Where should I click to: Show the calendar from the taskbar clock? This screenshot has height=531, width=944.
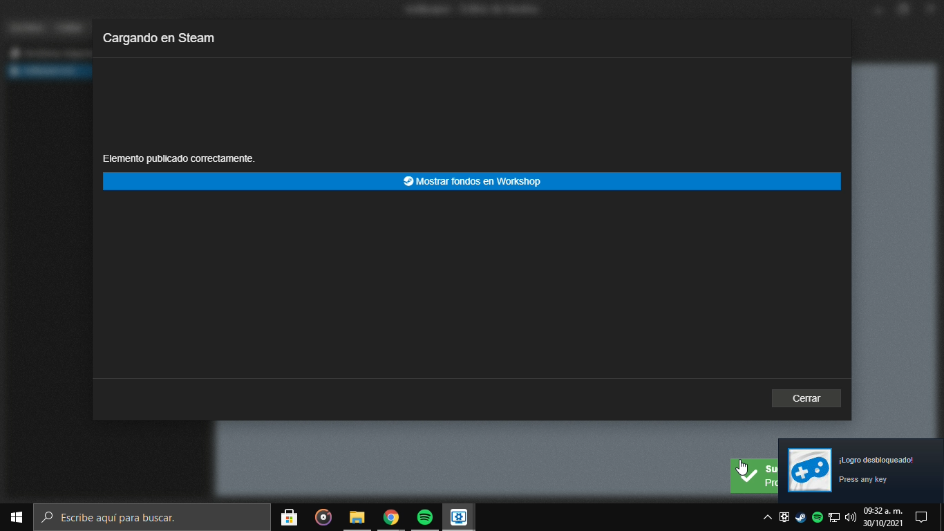pyautogui.click(x=882, y=517)
